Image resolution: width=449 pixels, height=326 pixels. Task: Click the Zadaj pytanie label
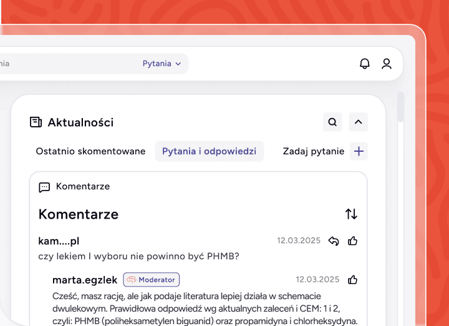[314, 151]
